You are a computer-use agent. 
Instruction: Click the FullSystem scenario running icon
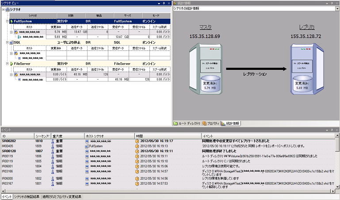pyautogui.click(x=11, y=21)
